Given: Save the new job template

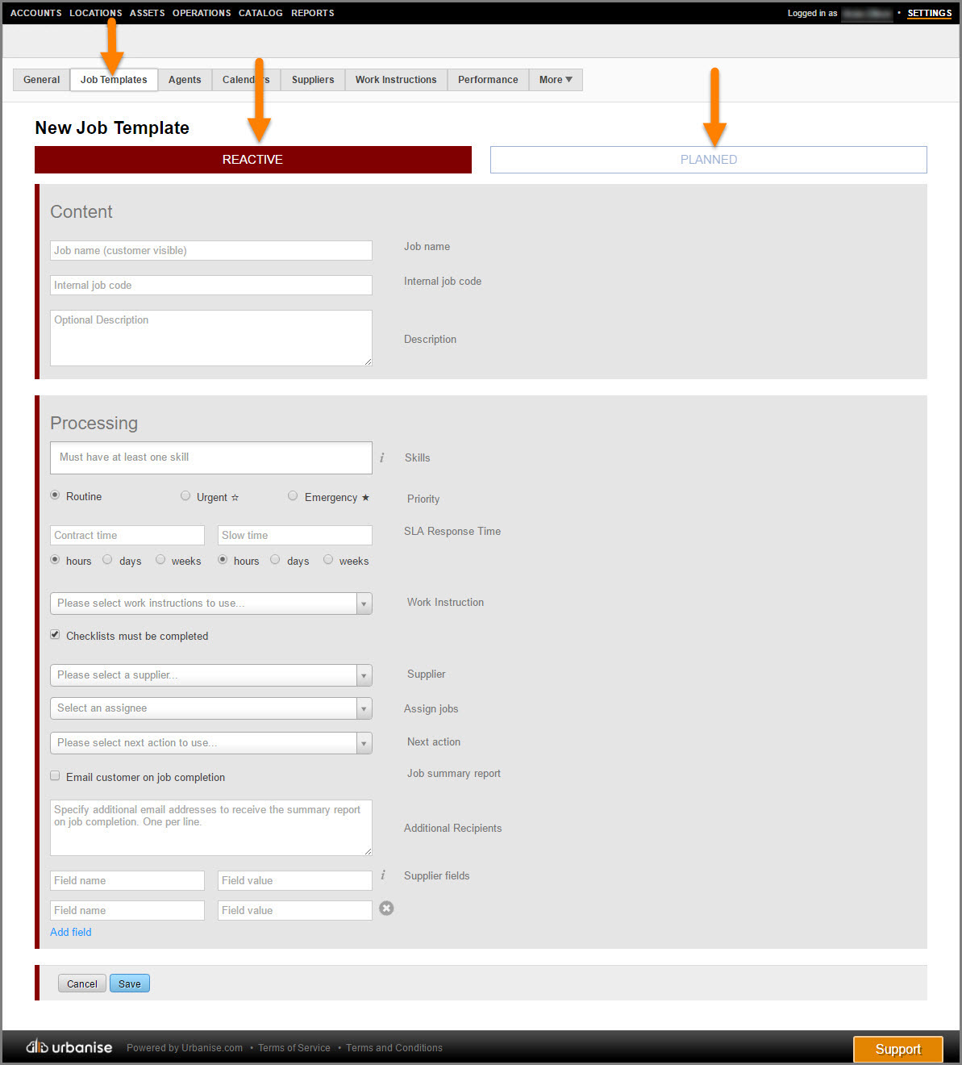Looking at the screenshot, I should click(130, 984).
